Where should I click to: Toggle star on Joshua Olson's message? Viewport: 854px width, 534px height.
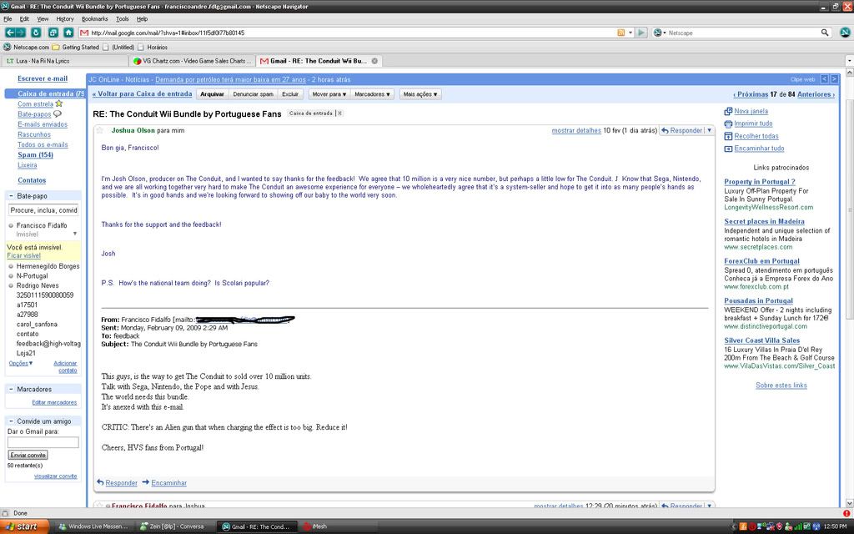coord(100,131)
